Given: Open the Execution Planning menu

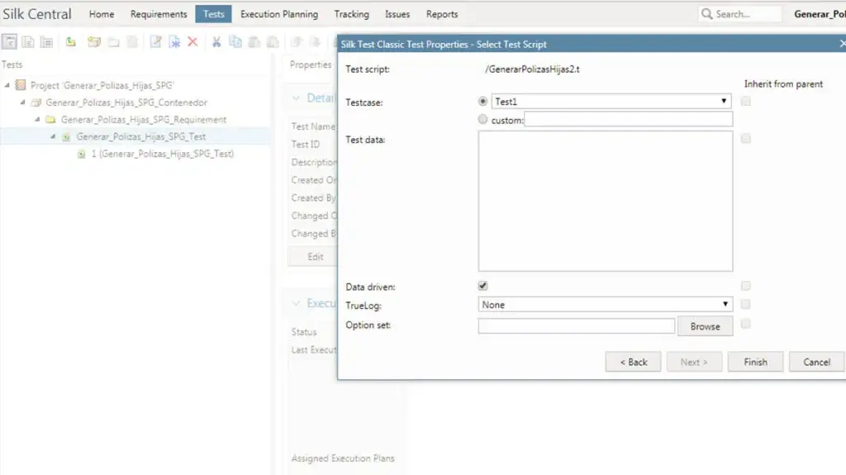Looking at the screenshot, I should tap(279, 14).
